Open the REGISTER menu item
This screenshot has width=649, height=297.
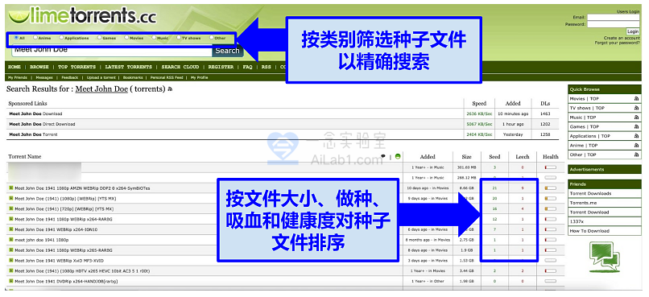tap(221, 67)
